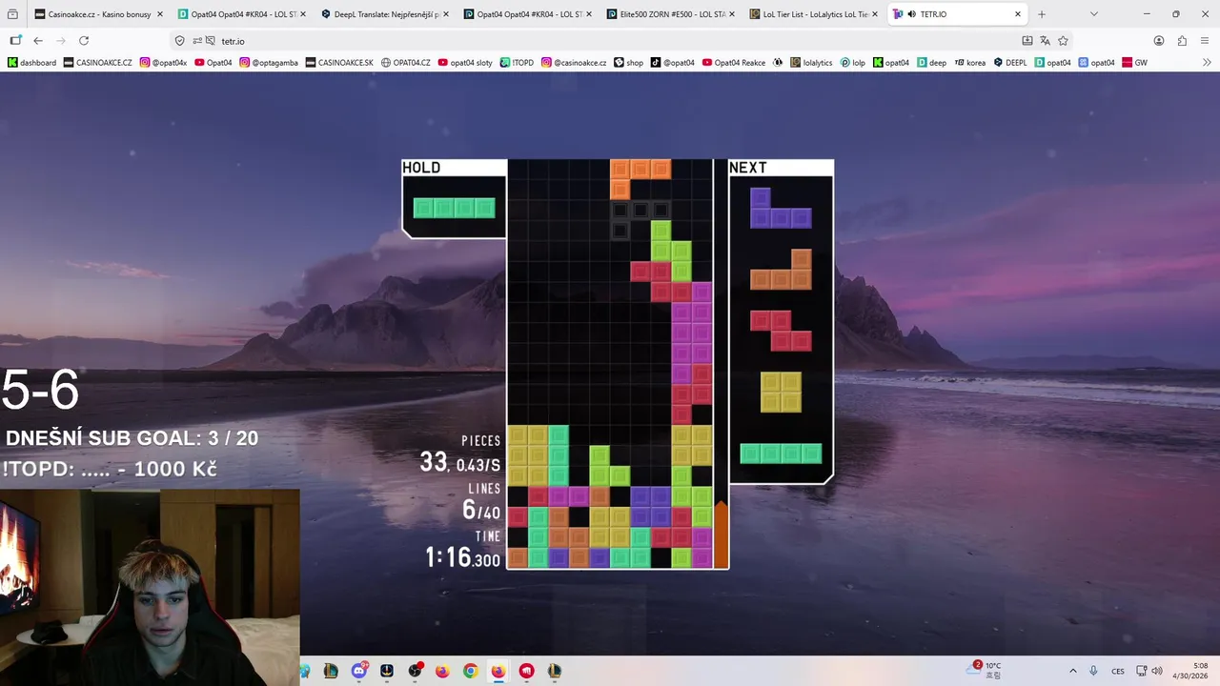Open the korea bookmark
This screenshot has width=1220, height=686.
point(969,63)
